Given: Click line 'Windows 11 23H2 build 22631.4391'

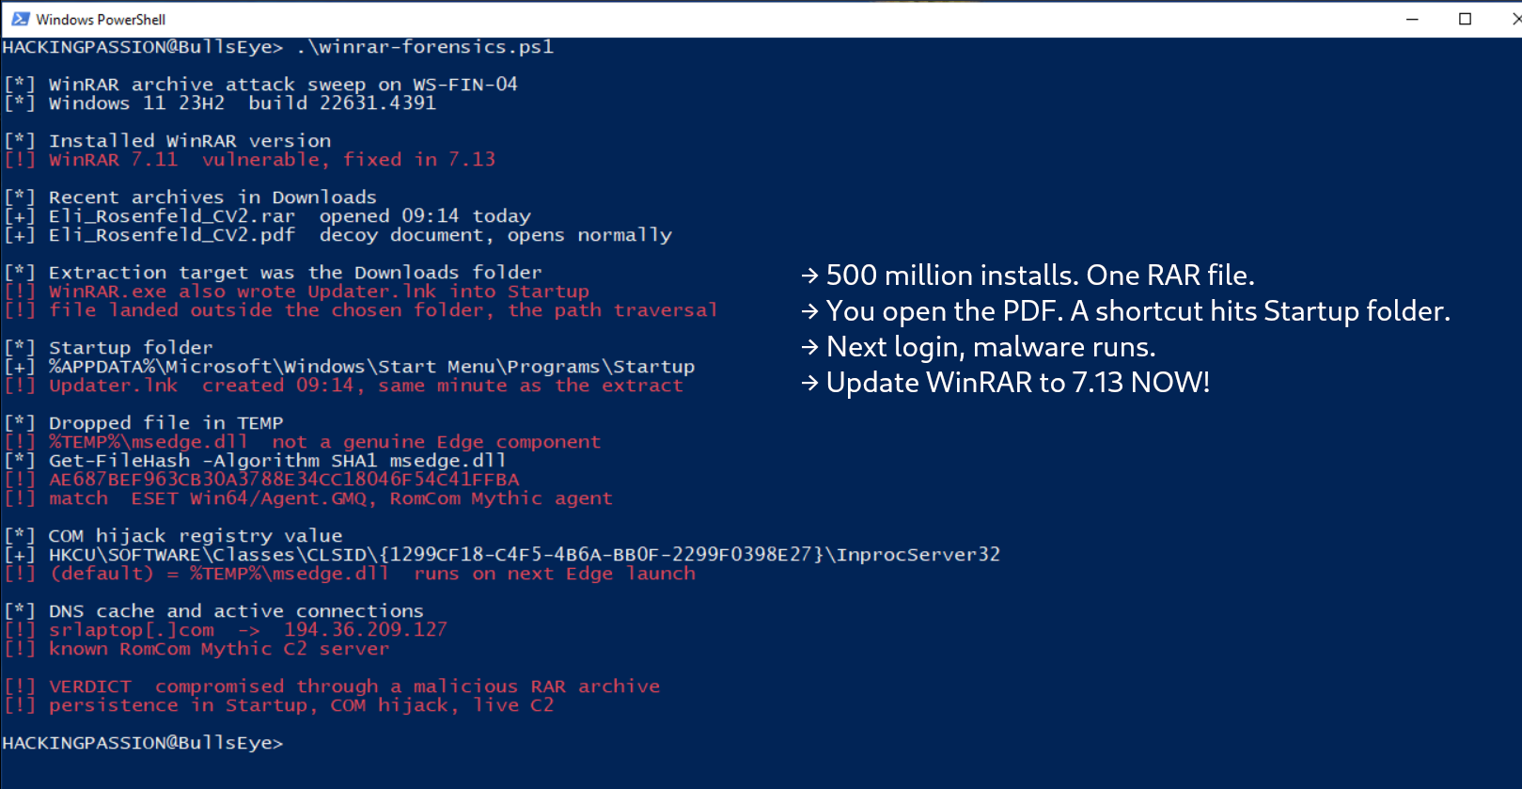Looking at the screenshot, I should coord(243,103).
